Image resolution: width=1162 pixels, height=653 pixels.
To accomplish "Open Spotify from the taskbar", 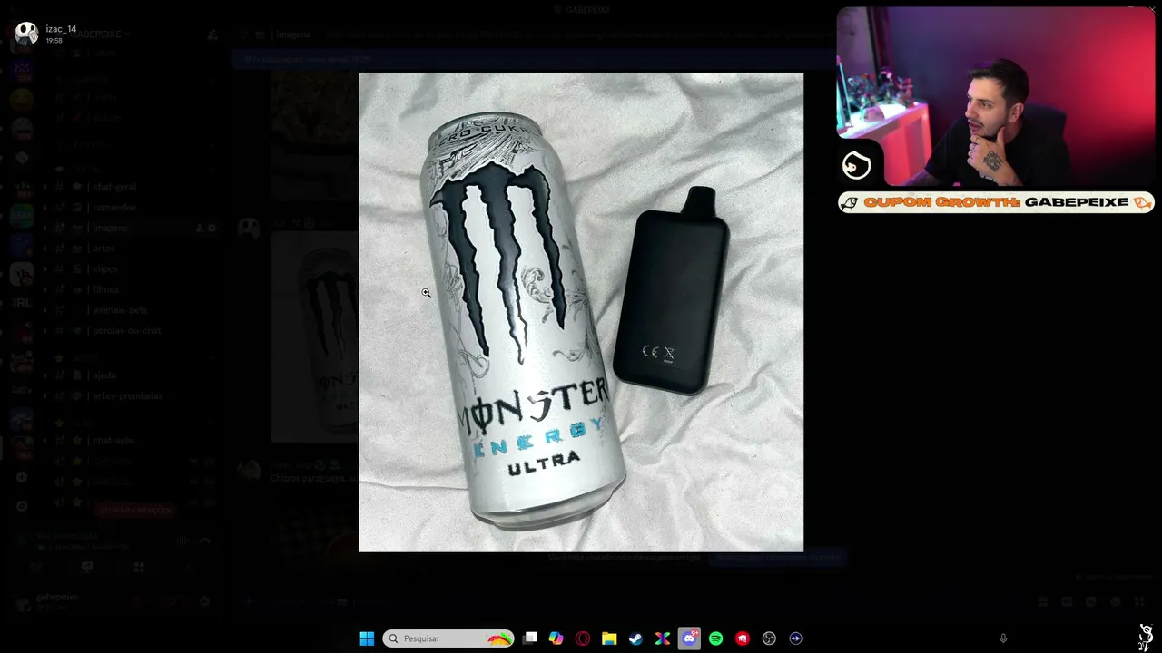I will point(716,638).
